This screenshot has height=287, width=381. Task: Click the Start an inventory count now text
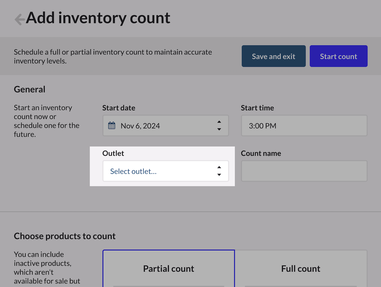47,121
